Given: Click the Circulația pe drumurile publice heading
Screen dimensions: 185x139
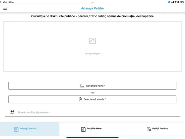Looking at the screenshot, I should coord(92,16).
